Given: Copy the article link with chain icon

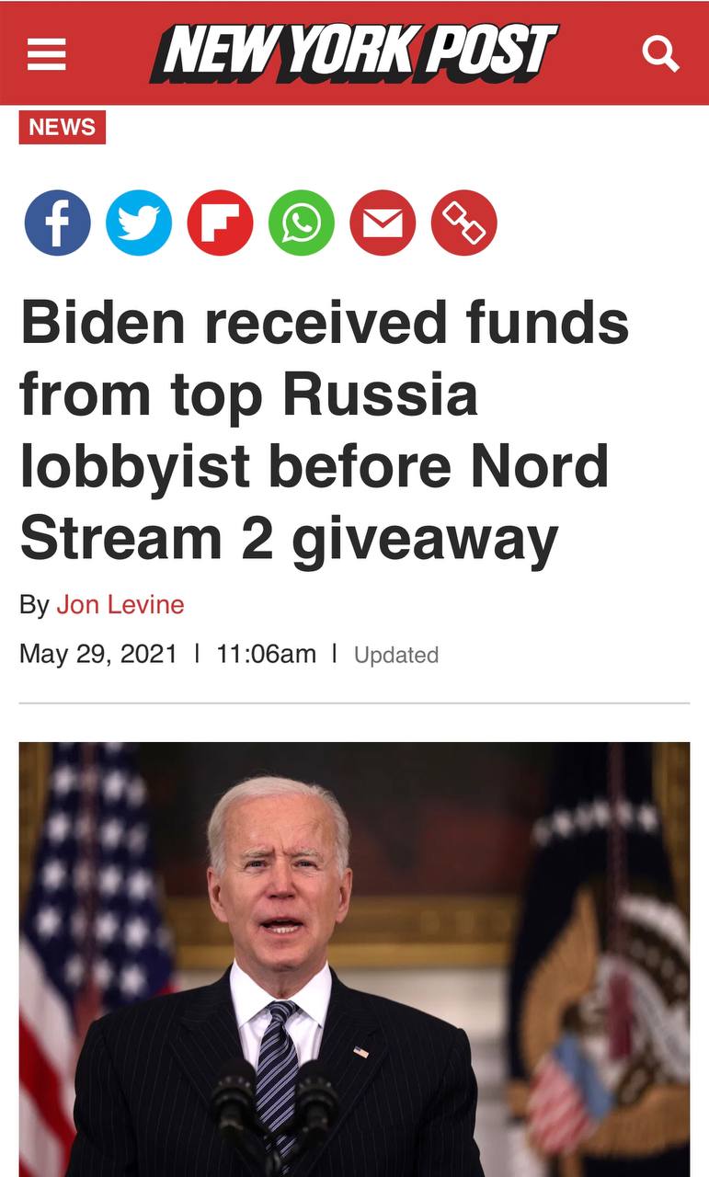Looking at the screenshot, I should click(x=464, y=223).
